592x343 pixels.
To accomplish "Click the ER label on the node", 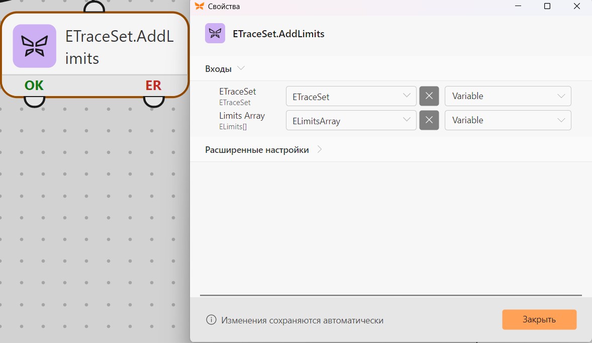I will click(x=153, y=85).
